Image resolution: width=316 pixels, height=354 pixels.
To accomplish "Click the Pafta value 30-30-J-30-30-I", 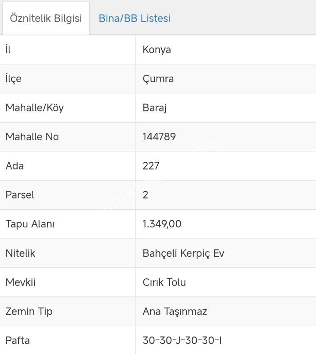I will pyautogui.click(x=182, y=340).
